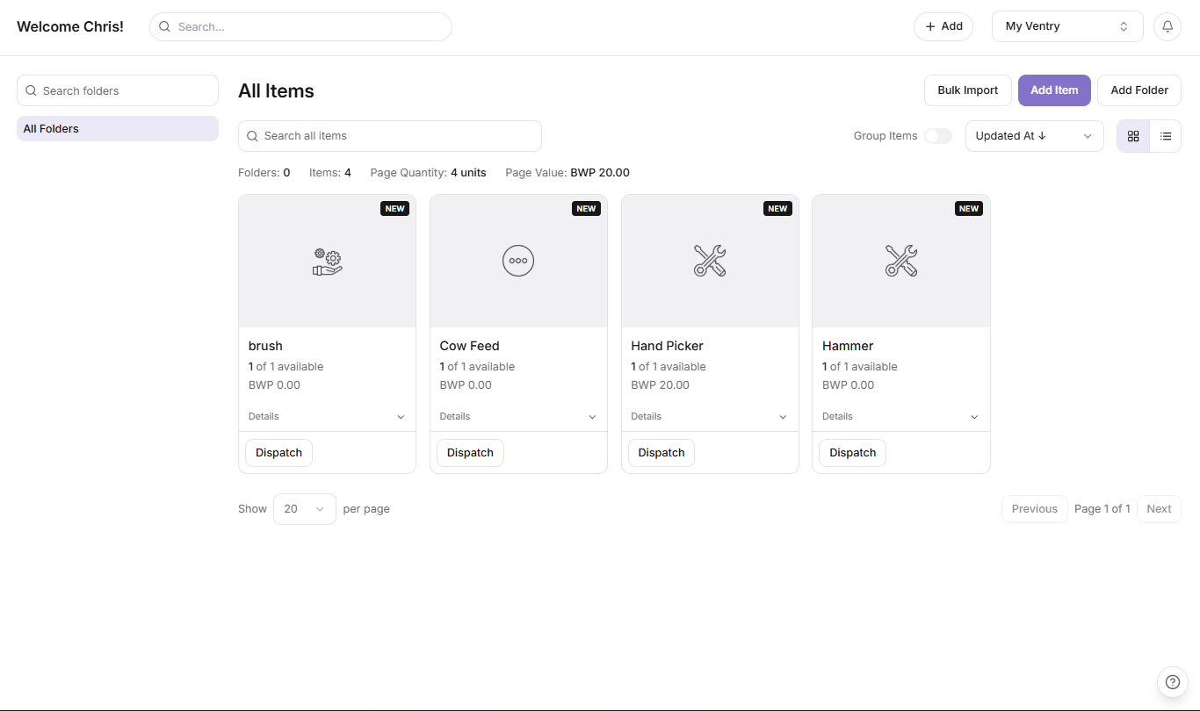Viewport: 1200px width, 711px height.
Task: Click the Hammer item name
Action: (848, 346)
